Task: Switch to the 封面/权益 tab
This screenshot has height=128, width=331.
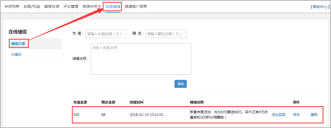Action: tap(32, 6)
